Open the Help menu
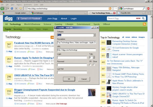The width and height of the screenshot is (153, 107). coord(42,5)
